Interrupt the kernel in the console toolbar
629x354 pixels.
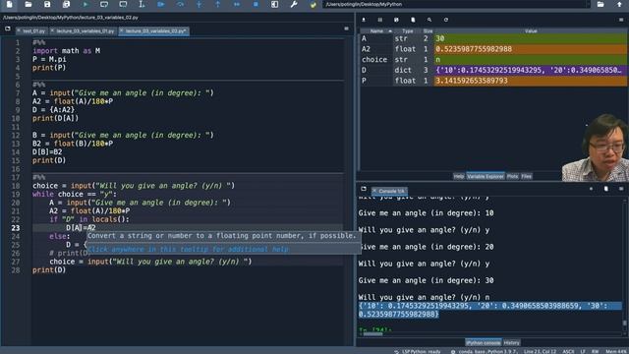point(591,189)
